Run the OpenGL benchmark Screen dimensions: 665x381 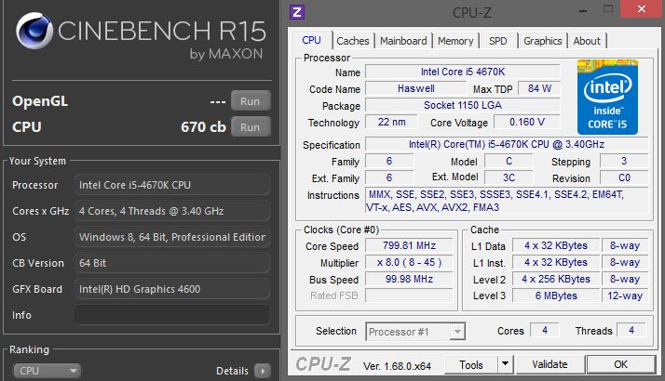coord(251,100)
